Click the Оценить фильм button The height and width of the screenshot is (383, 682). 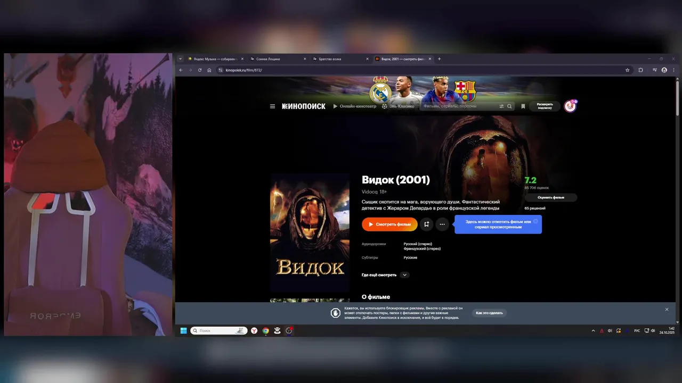[550, 197]
